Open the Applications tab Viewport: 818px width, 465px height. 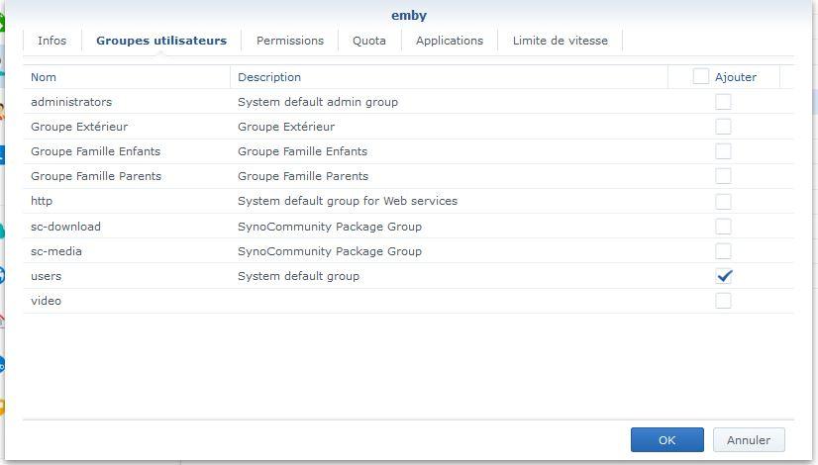tap(450, 41)
